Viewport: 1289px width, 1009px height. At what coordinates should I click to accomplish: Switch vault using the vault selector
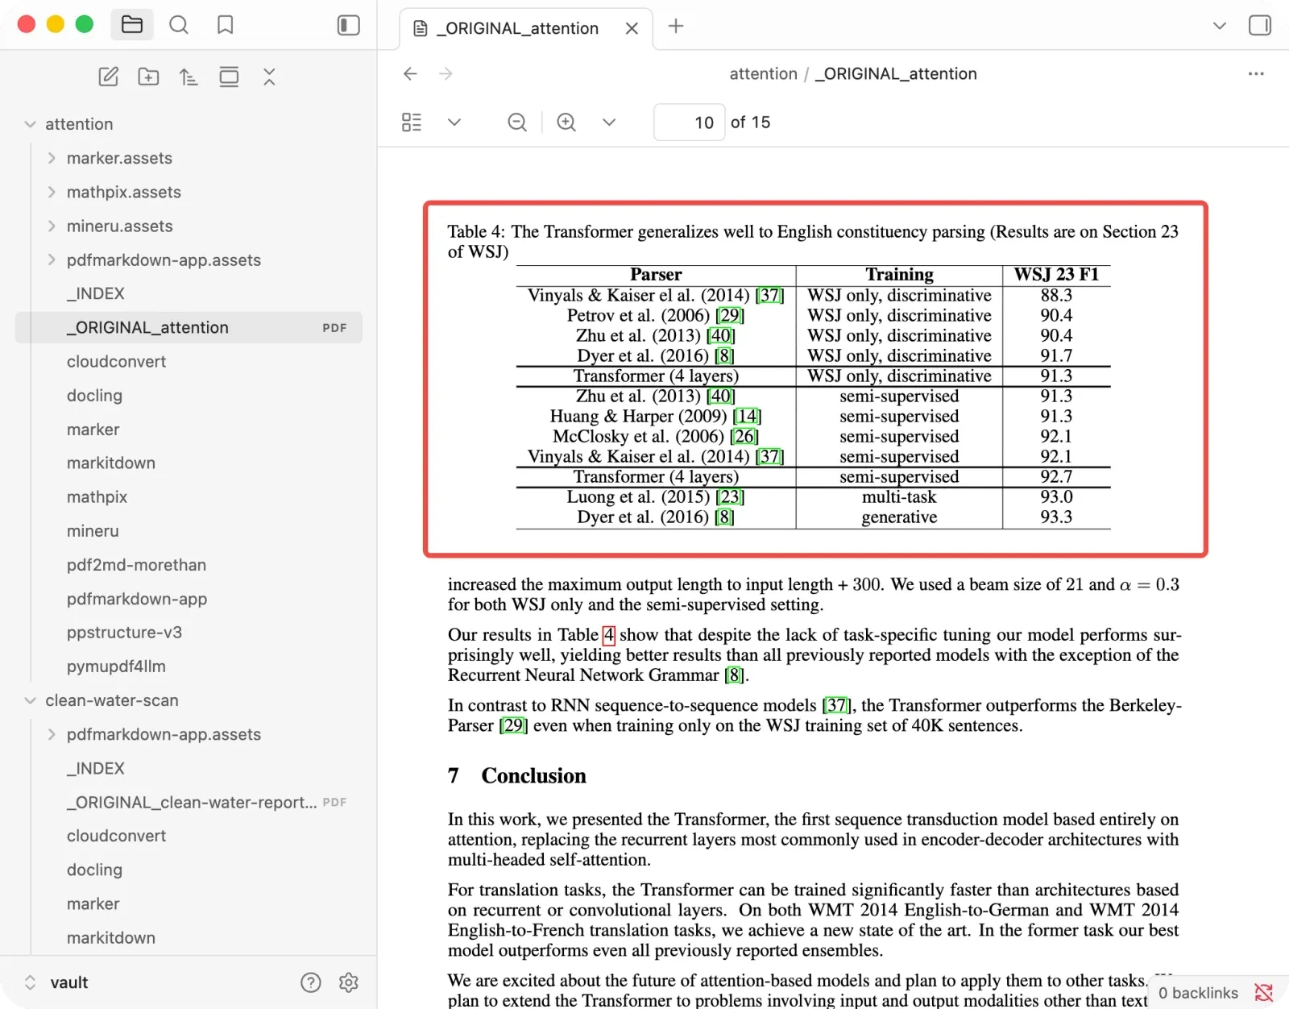(x=56, y=982)
